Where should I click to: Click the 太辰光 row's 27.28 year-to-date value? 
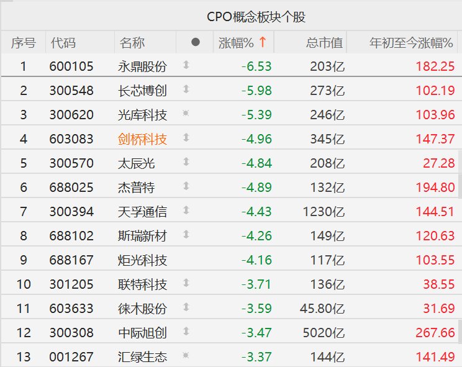tap(438, 163)
